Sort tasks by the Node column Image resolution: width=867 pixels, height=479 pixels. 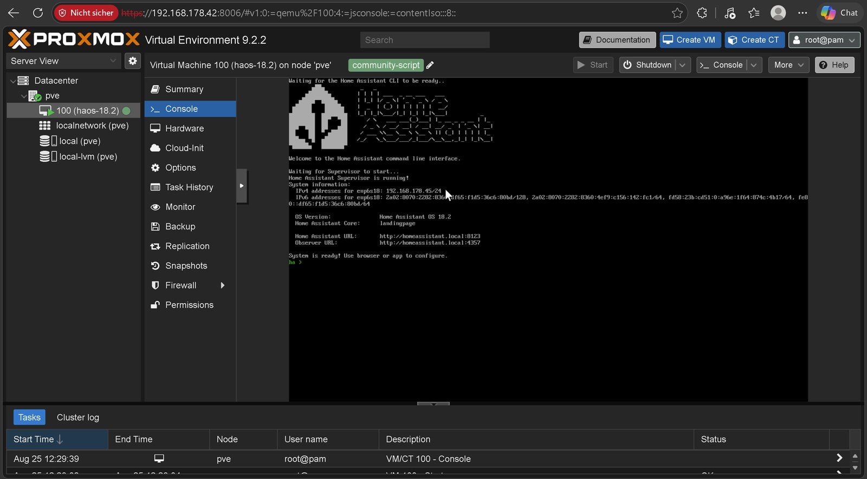tap(243, 439)
